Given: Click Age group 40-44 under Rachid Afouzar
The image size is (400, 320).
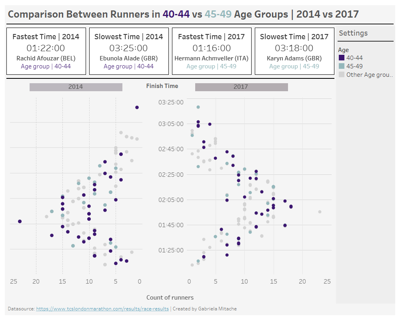Looking at the screenshot, I should pyautogui.click(x=46, y=66).
